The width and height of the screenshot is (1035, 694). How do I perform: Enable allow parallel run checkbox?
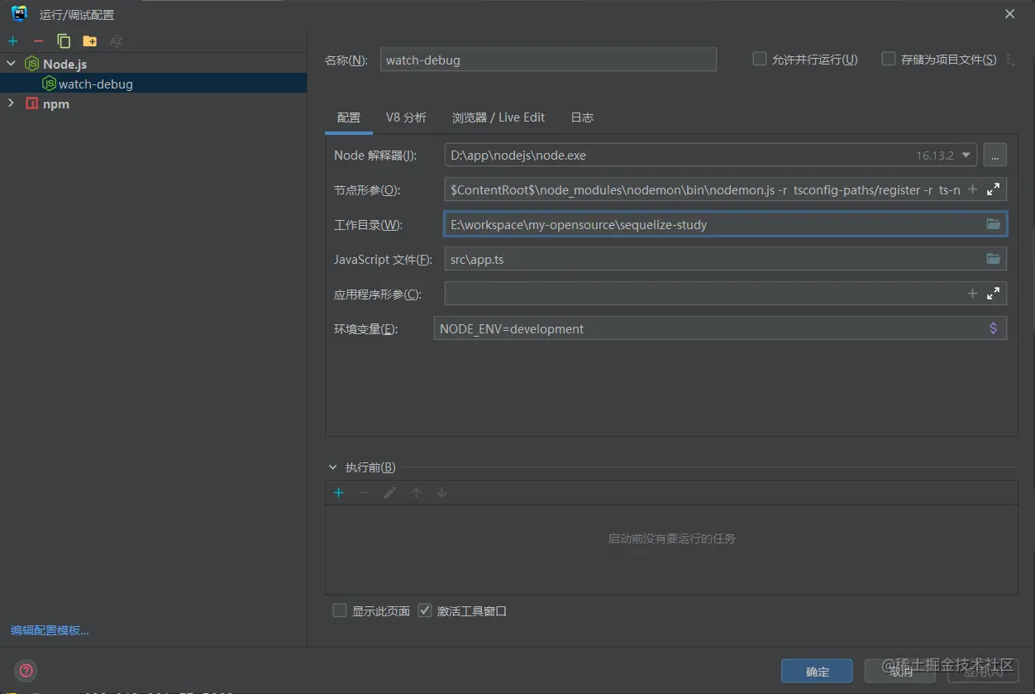tap(759, 59)
